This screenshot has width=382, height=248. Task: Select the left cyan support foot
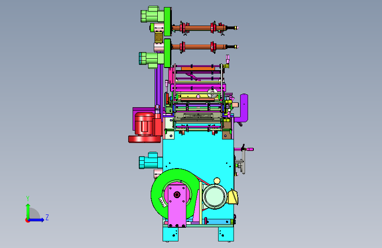click(171, 234)
